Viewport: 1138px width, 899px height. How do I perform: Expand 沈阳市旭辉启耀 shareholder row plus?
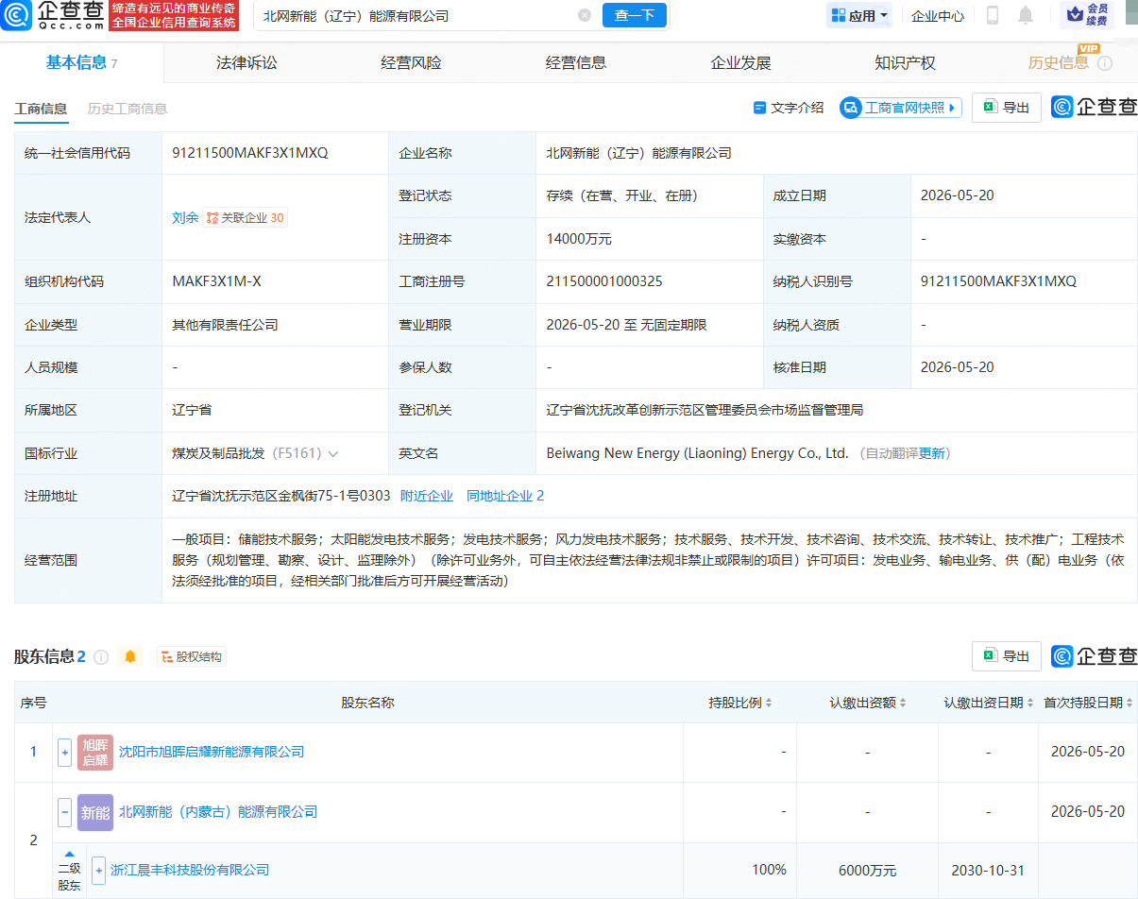point(64,753)
